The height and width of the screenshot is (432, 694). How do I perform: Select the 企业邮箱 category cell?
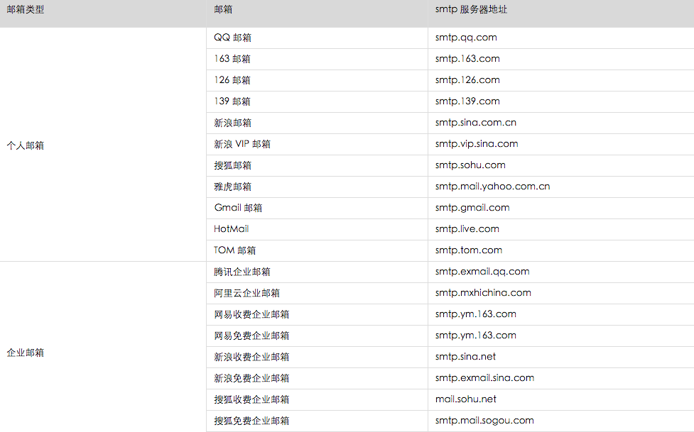click(x=26, y=353)
